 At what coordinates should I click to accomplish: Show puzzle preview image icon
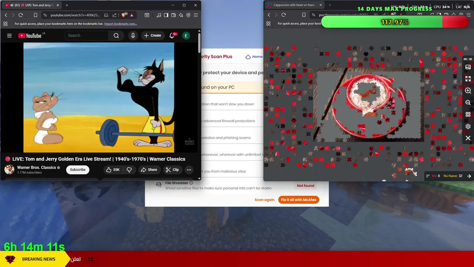(x=468, y=67)
